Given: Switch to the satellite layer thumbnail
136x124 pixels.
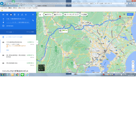Looking at the screenshot, I should click(x=41, y=68).
